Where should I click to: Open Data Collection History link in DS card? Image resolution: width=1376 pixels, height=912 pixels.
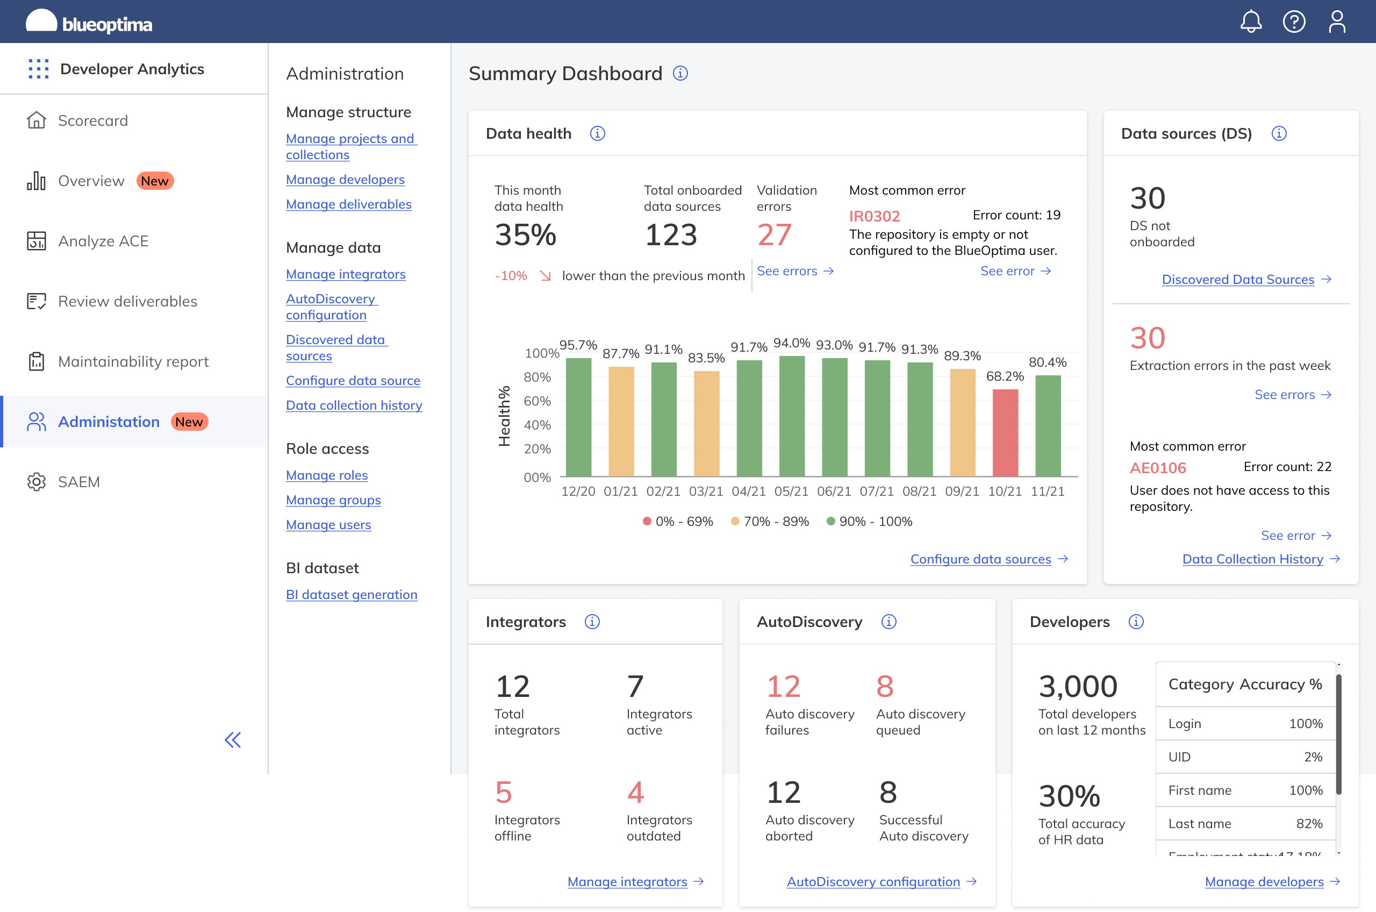click(1260, 559)
